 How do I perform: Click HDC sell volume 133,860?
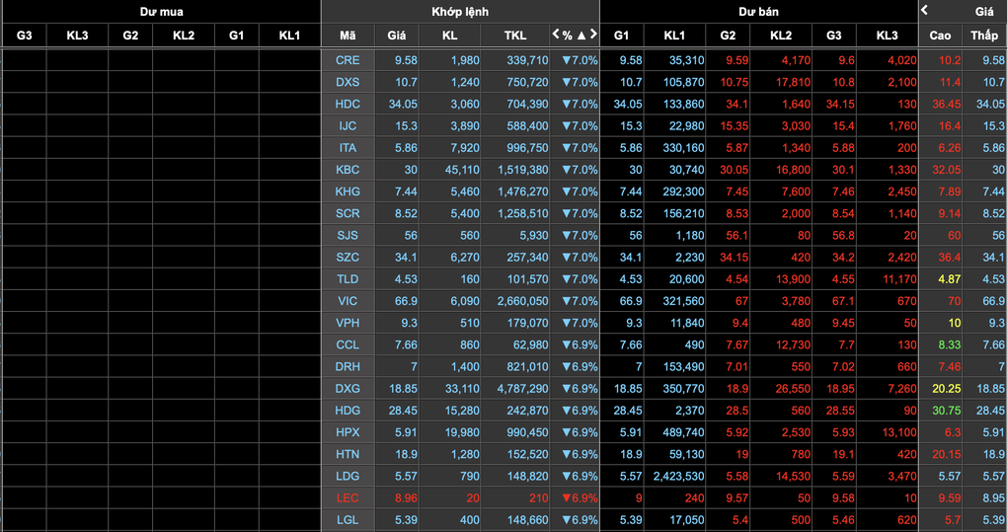pyautogui.click(x=683, y=104)
